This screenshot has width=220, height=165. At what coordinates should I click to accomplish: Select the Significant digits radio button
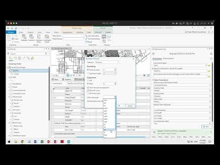click(x=88, y=73)
